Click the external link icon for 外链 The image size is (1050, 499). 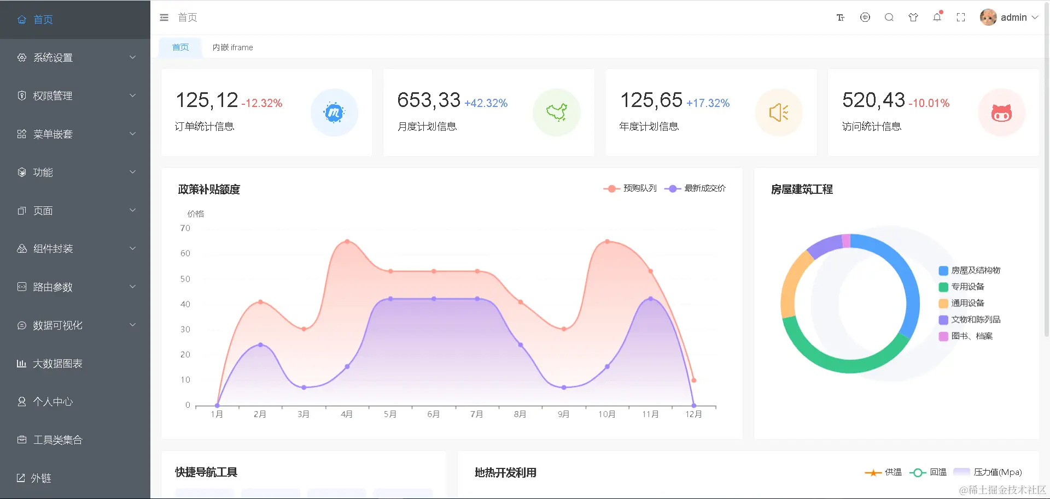21,478
